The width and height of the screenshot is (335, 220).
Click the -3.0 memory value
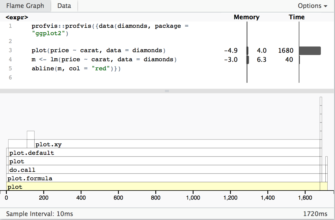pyautogui.click(x=231, y=60)
